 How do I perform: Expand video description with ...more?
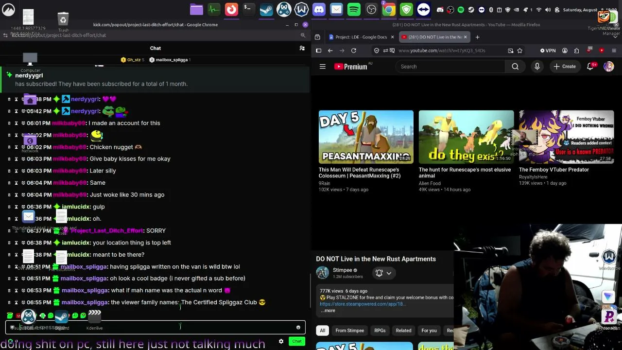[x=328, y=311]
